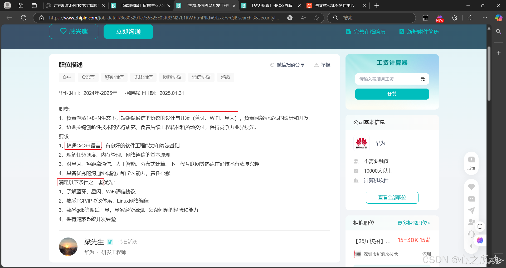Click the Huawei company logo
506x268 pixels.
361,143
